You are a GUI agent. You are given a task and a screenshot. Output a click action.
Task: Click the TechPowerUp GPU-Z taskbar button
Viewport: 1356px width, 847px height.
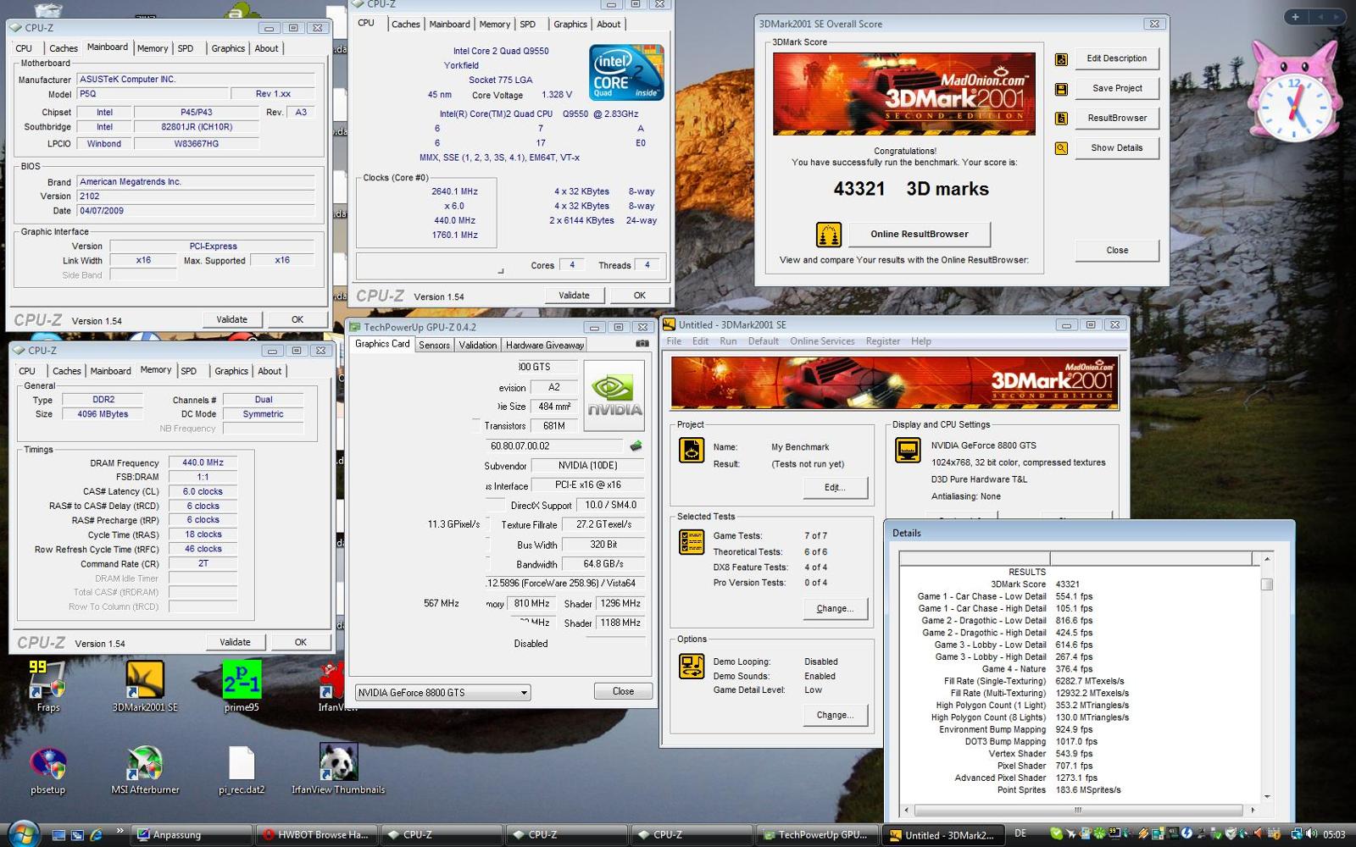click(817, 834)
